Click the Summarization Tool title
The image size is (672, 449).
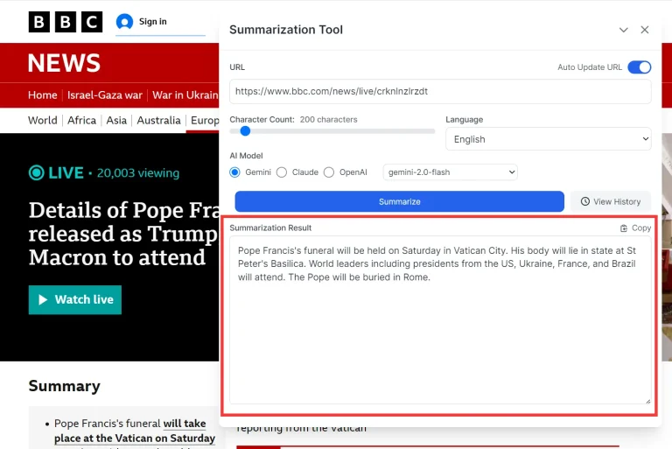[x=286, y=30]
